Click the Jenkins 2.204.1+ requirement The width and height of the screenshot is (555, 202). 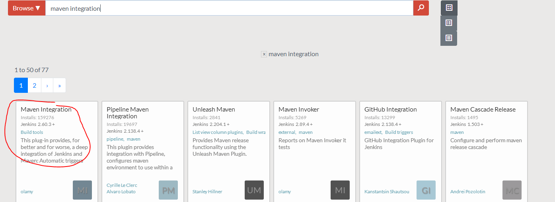211,124
